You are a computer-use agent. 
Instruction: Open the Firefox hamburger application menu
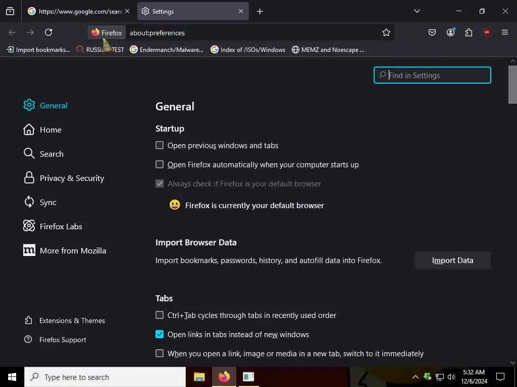505,32
